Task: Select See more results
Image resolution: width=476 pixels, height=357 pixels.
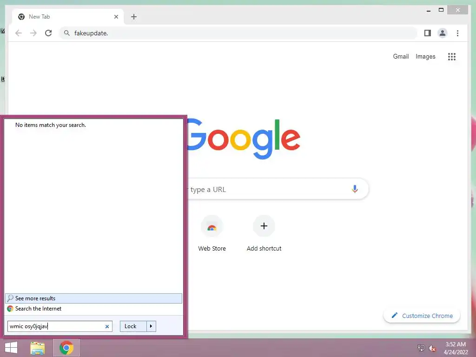Action: [x=93, y=298]
